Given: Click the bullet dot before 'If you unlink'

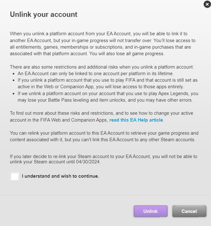Looking at the screenshot, I should [x=14, y=80].
